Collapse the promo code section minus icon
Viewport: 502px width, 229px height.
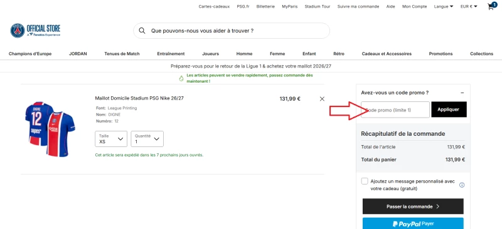pyautogui.click(x=462, y=93)
